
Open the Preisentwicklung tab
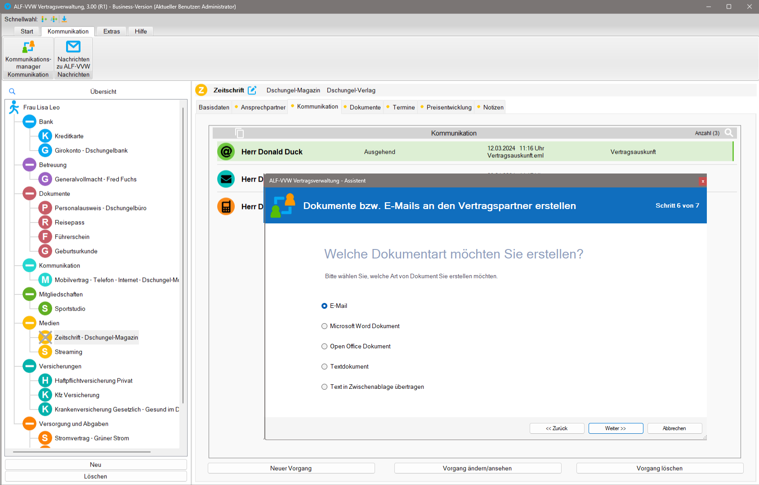click(449, 107)
